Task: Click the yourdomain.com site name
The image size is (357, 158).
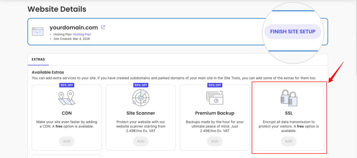Action: coord(74,27)
